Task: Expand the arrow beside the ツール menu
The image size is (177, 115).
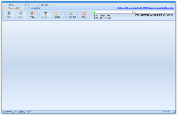Action: point(35,5)
